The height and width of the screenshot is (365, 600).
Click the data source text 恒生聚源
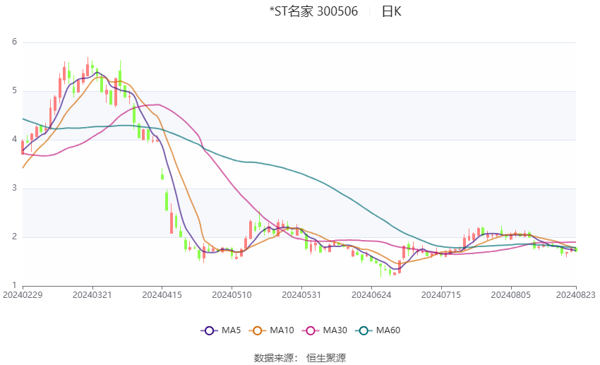(x=326, y=358)
